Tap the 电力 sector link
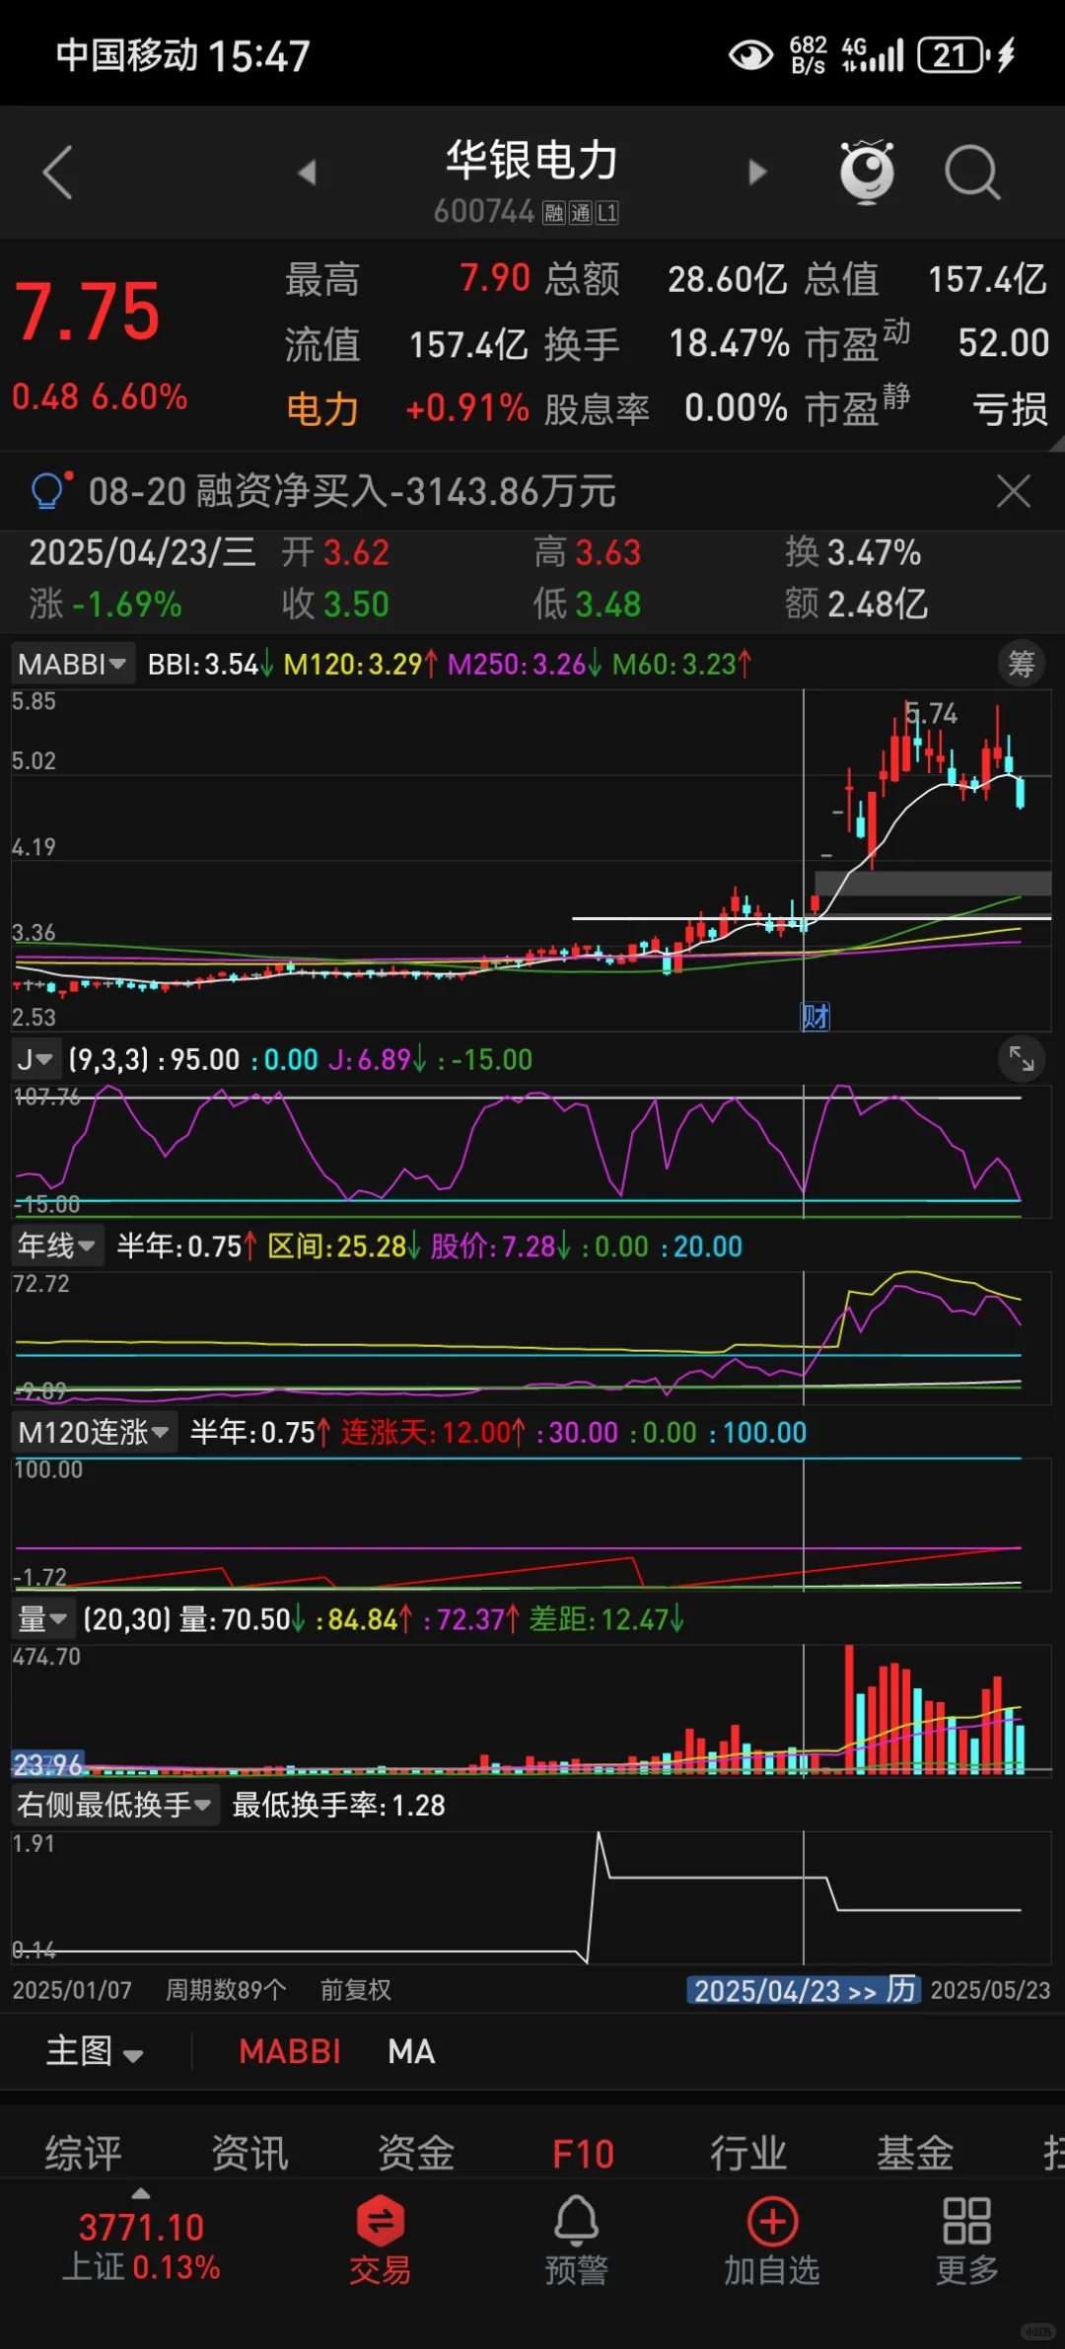This screenshot has height=2349, width=1065. pos(322,408)
